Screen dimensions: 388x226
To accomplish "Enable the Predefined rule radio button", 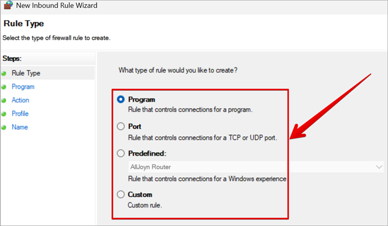I will tap(121, 153).
